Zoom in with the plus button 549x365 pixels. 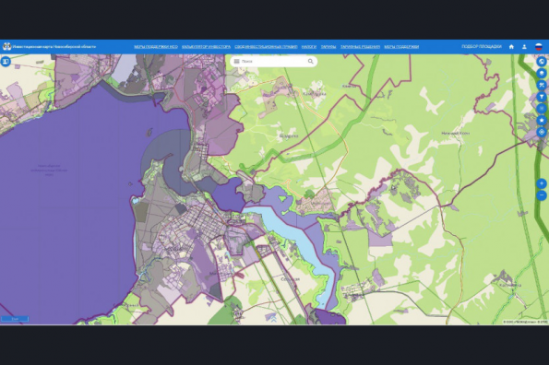click(542, 183)
